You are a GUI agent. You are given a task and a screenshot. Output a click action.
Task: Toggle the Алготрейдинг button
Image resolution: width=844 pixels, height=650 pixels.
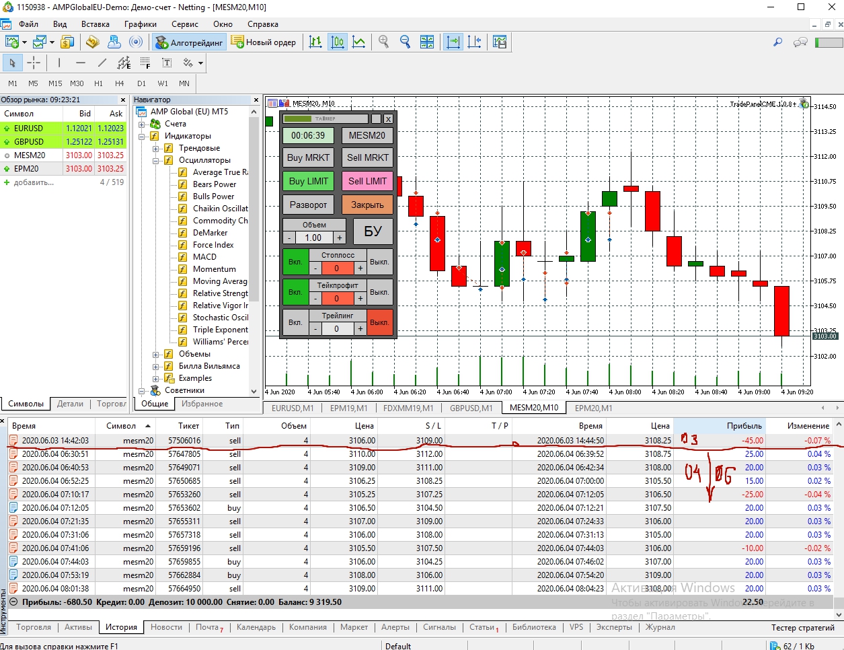(x=189, y=42)
